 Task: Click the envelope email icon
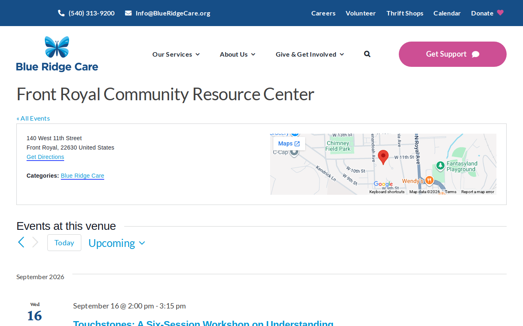pyautogui.click(x=128, y=13)
